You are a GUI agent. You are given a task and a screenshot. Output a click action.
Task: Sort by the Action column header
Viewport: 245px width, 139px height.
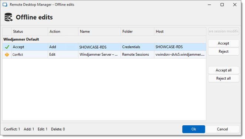(63, 31)
